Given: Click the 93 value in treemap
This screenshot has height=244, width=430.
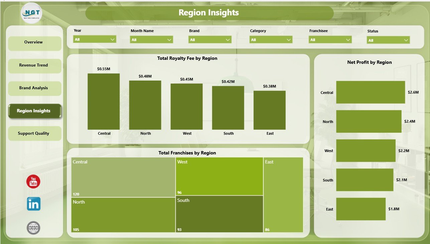Looking at the screenshot, I should (179, 230).
